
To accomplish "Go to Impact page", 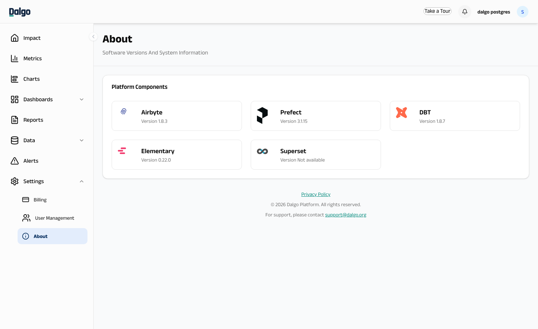I will [x=47, y=38].
